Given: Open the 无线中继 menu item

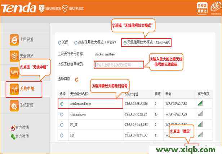Looking at the screenshot, I should coord(27,89).
